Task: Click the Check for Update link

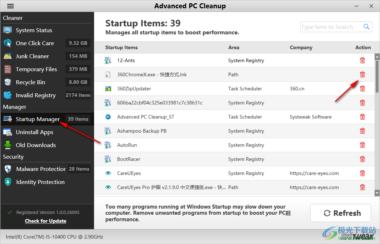Action: click(46, 221)
